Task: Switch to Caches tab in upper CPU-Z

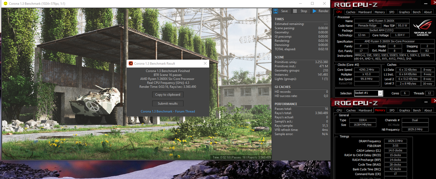Action: 351,12
